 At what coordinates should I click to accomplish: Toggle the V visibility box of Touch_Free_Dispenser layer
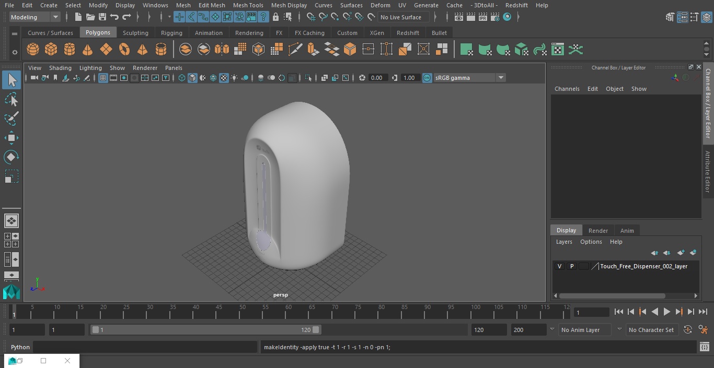560,266
